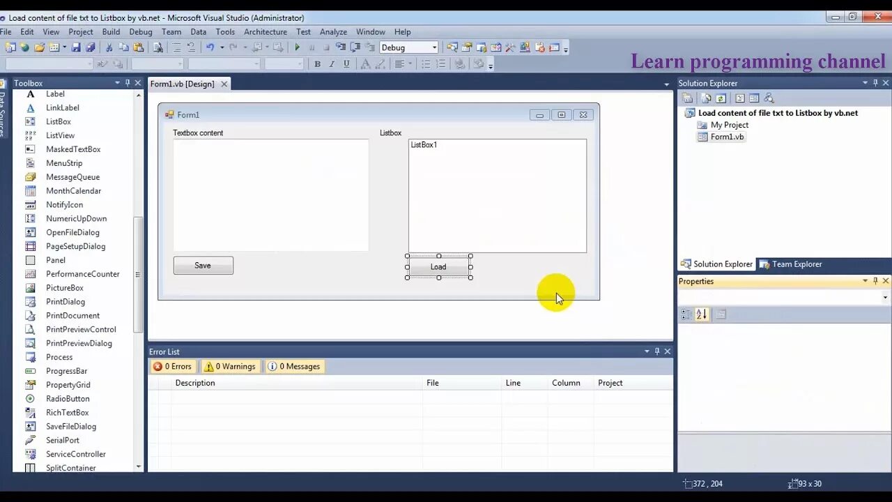Click View Code icon in Solution Explorer
892x502 pixels.
tap(740, 98)
